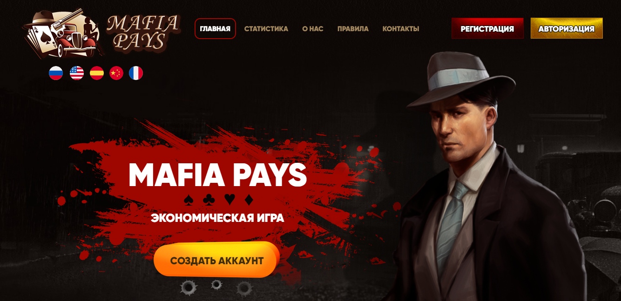Click the red РЕГИСТРАЦИЯ button
The image size is (621, 301).
487,28
